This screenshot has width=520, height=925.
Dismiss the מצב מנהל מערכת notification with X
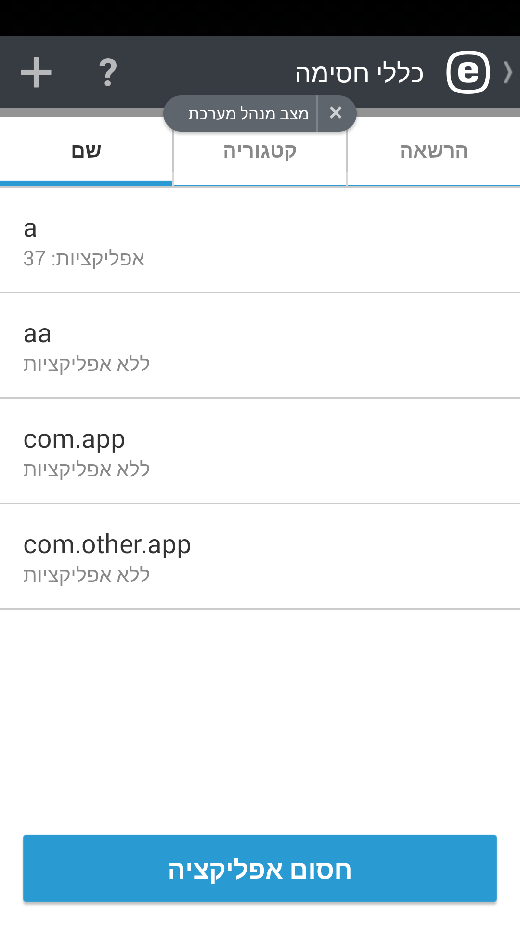[x=336, y=112]
